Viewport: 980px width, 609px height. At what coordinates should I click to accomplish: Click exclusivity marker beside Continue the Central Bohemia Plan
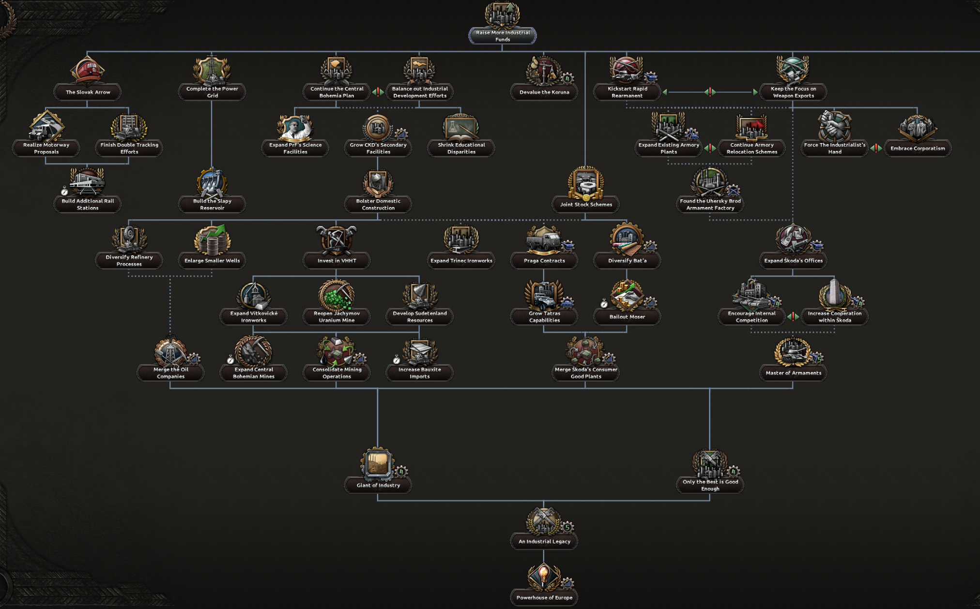click(378, 92)
